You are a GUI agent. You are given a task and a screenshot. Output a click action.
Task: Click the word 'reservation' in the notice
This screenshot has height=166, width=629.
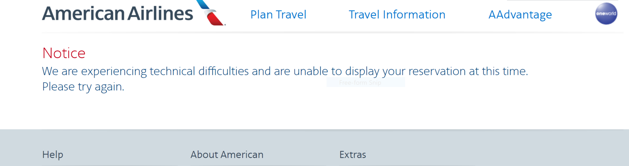click(x=437, y=71)
